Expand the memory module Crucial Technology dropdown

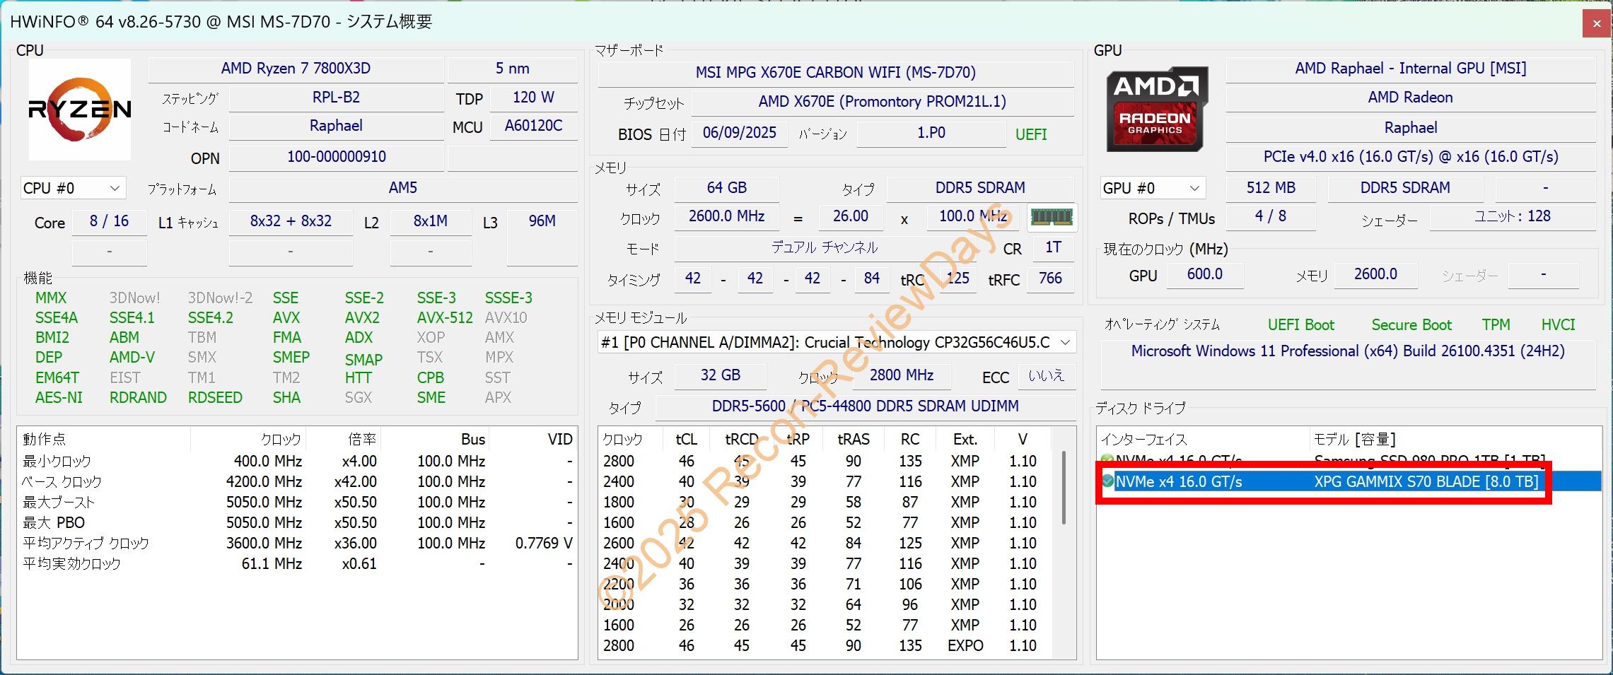pos(1065,343)
